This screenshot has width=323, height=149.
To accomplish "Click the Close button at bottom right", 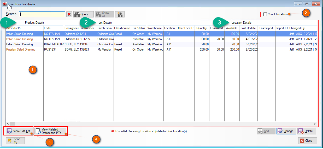I will (307, 141).
